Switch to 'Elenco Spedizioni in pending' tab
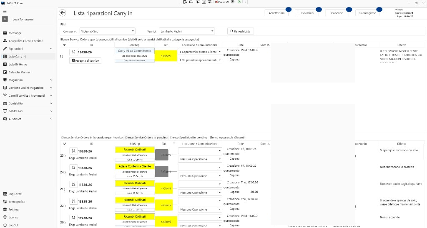Viewport: 427px width, 228px height. pyautogui.click(x=188, y=138)
